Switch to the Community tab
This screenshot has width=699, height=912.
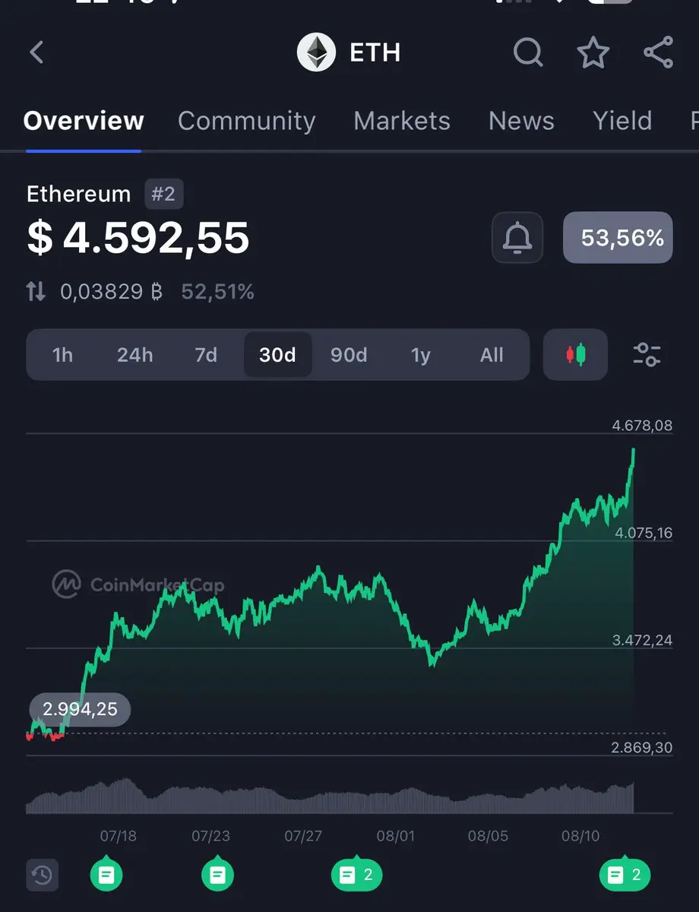click(246, 121)
